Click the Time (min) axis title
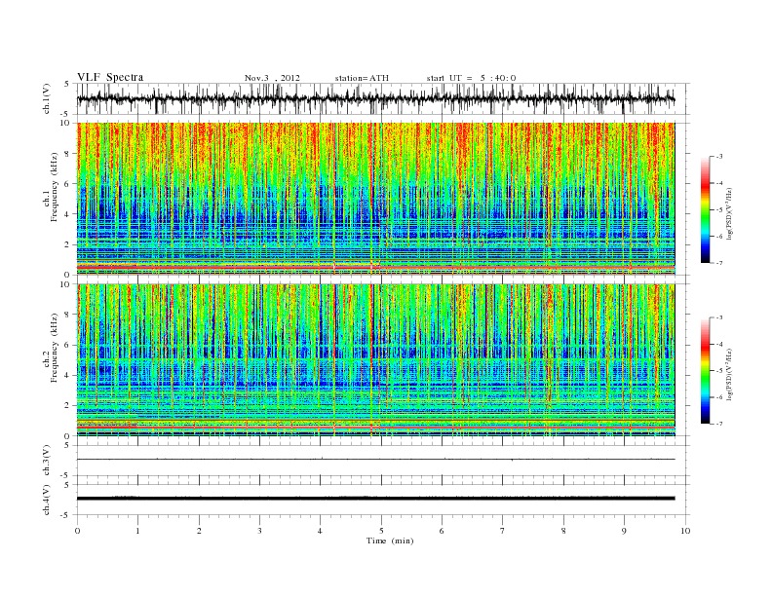Viewport: 772px width, 596px height. click(390, 540)
